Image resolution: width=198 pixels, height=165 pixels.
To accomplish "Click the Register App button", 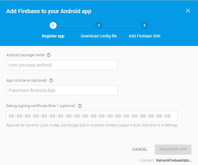I will click(173, 149).
